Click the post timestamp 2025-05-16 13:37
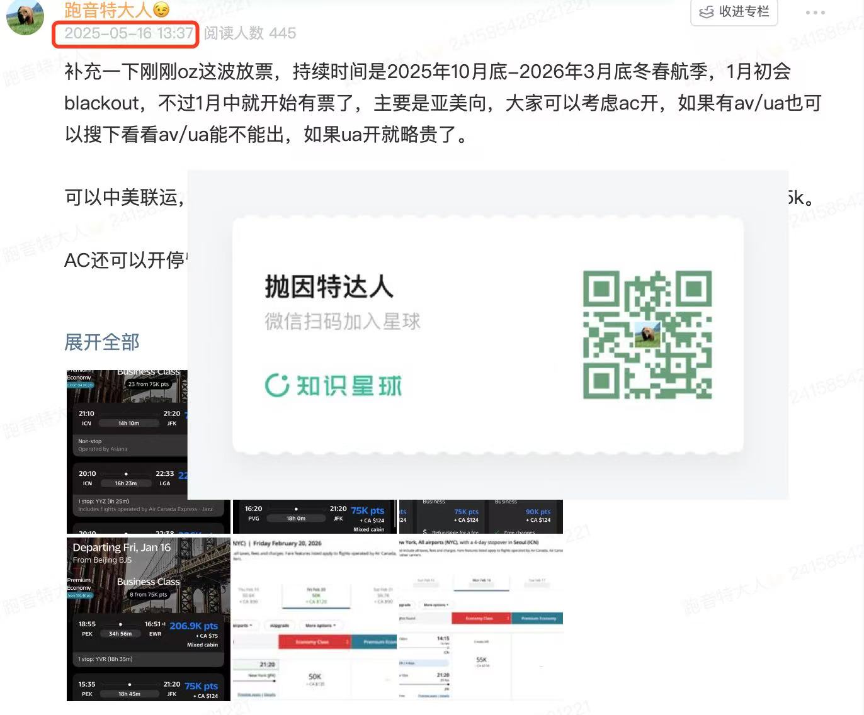Image resolution: width=864 pixels, height=715 pixels. (128, 33)
